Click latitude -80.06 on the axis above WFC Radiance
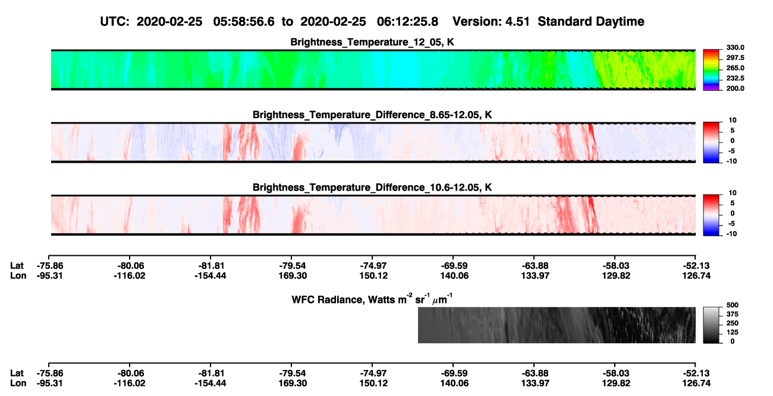The height and width of the screenshot is (396, 773). coord(131,265)
